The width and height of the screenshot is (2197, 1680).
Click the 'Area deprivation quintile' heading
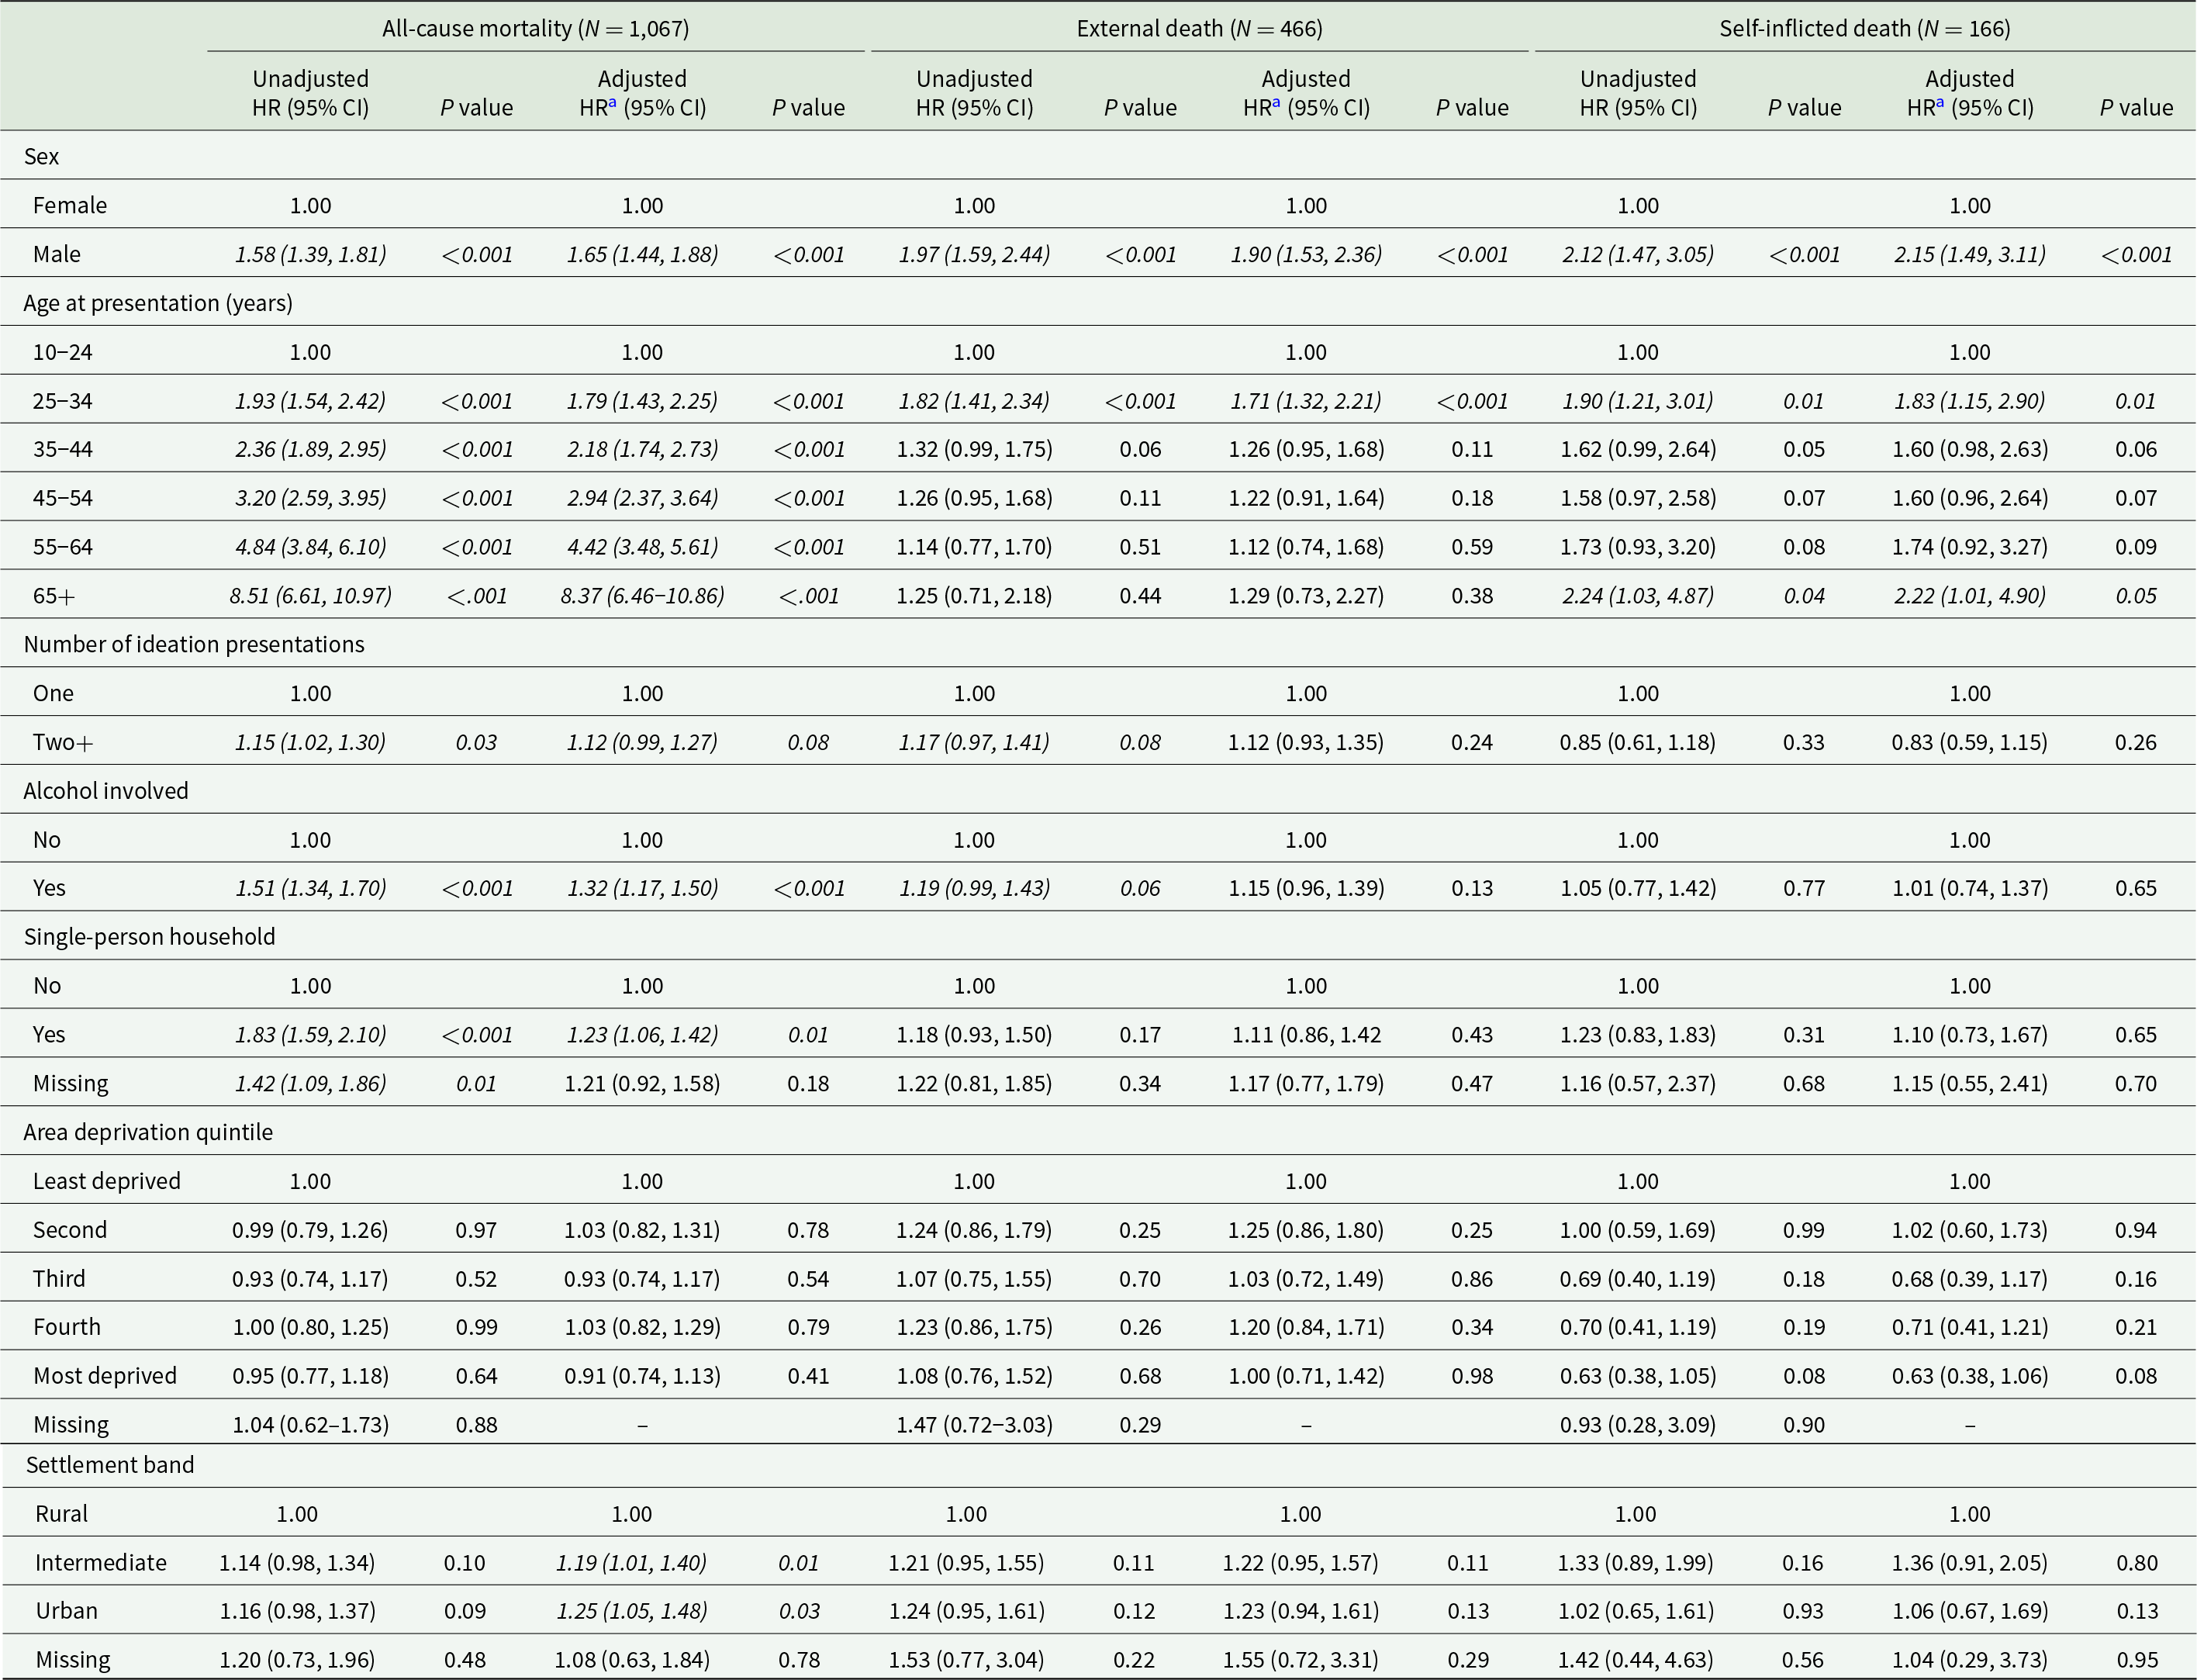[148, 1132]
